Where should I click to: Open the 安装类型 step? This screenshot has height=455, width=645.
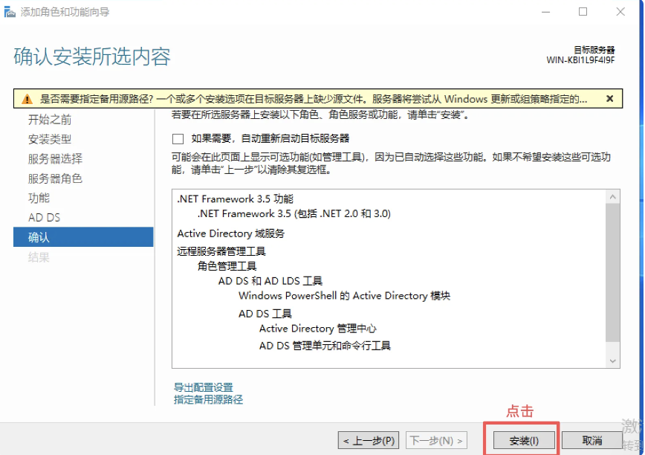point(50,139)
